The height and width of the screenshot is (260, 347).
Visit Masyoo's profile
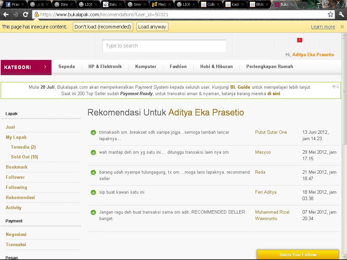pos(263,152)
